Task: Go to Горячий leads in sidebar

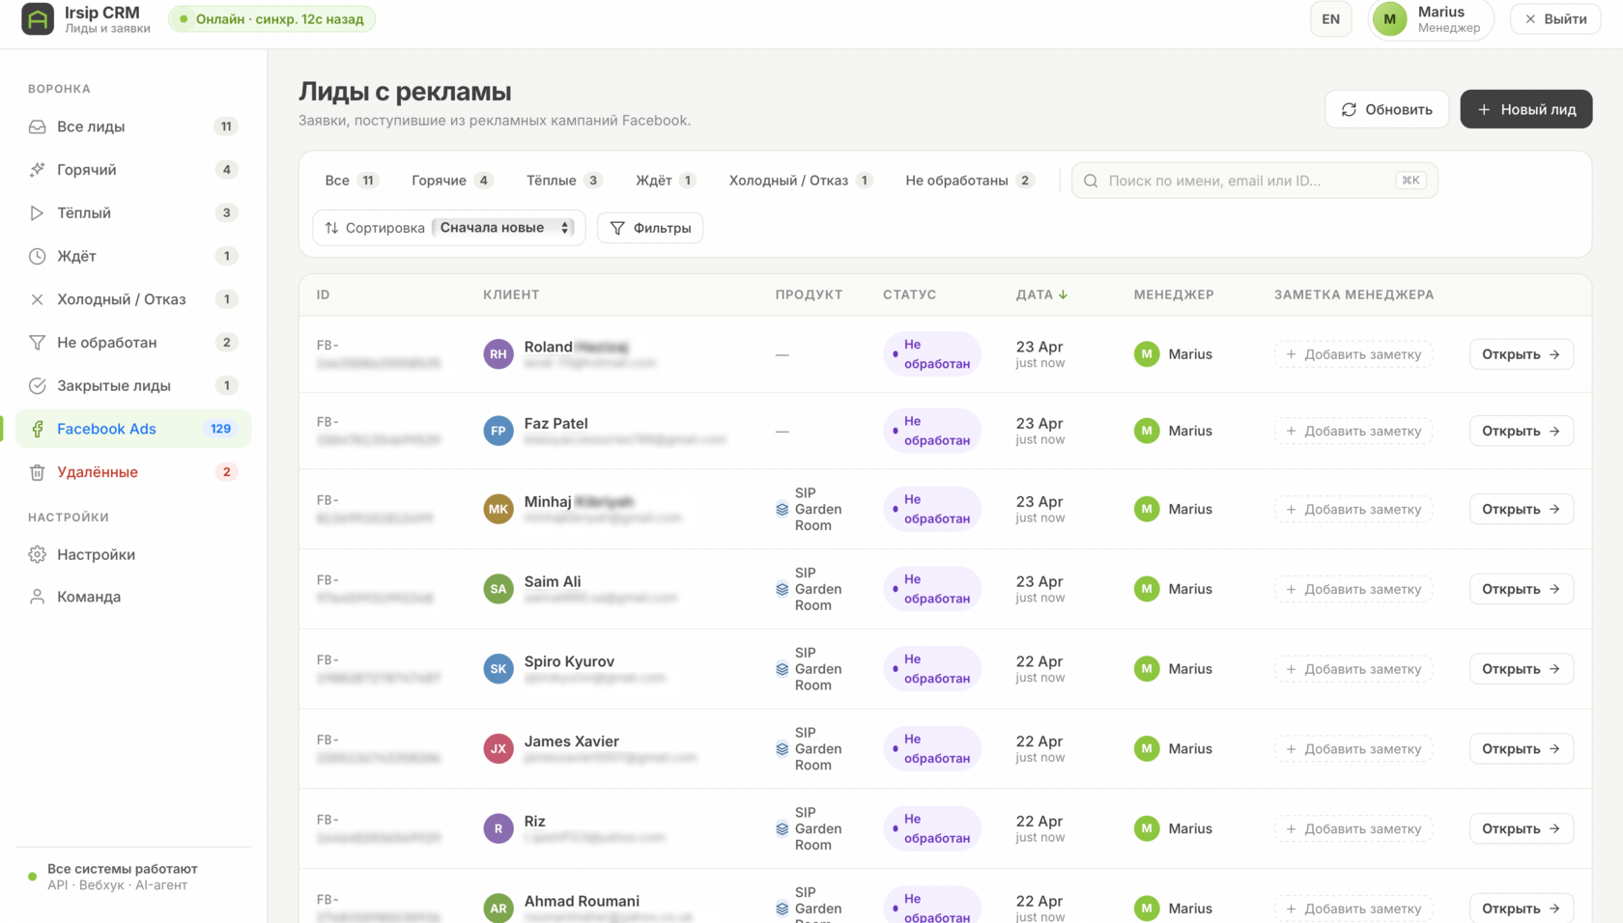Action: [86, 170]
